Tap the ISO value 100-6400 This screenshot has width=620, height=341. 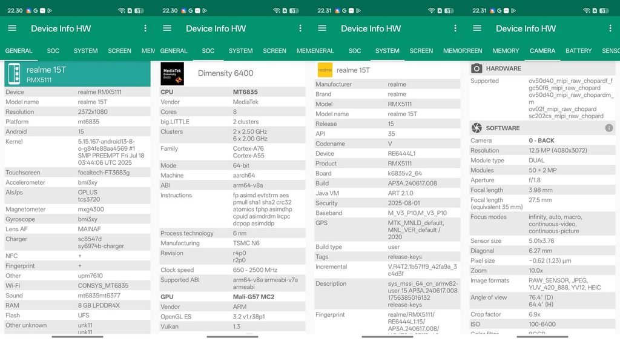(542, 324)
